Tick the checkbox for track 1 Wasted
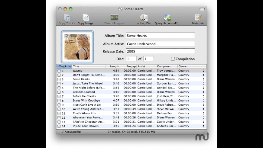This screenshot has width=263, height=148. pyautogui.click(x=59, y=71)
